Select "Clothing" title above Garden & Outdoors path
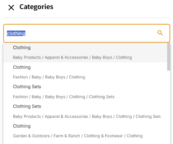This screenshot has height=144, width=173. pyautogui.click(x=22, y=126)
